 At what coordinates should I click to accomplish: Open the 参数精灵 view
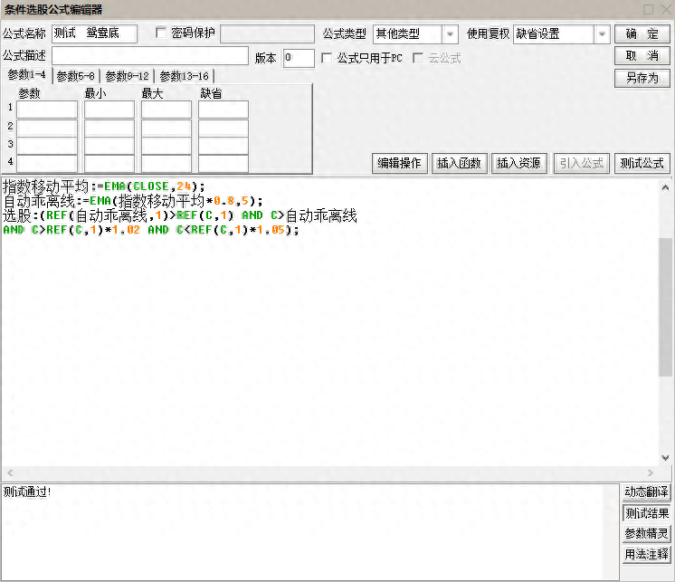coord(646,533)
